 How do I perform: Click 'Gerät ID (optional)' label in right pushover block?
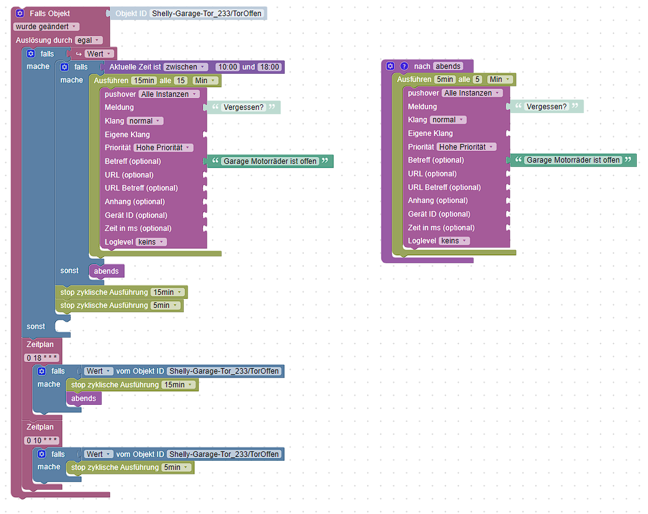coord(439,214)
